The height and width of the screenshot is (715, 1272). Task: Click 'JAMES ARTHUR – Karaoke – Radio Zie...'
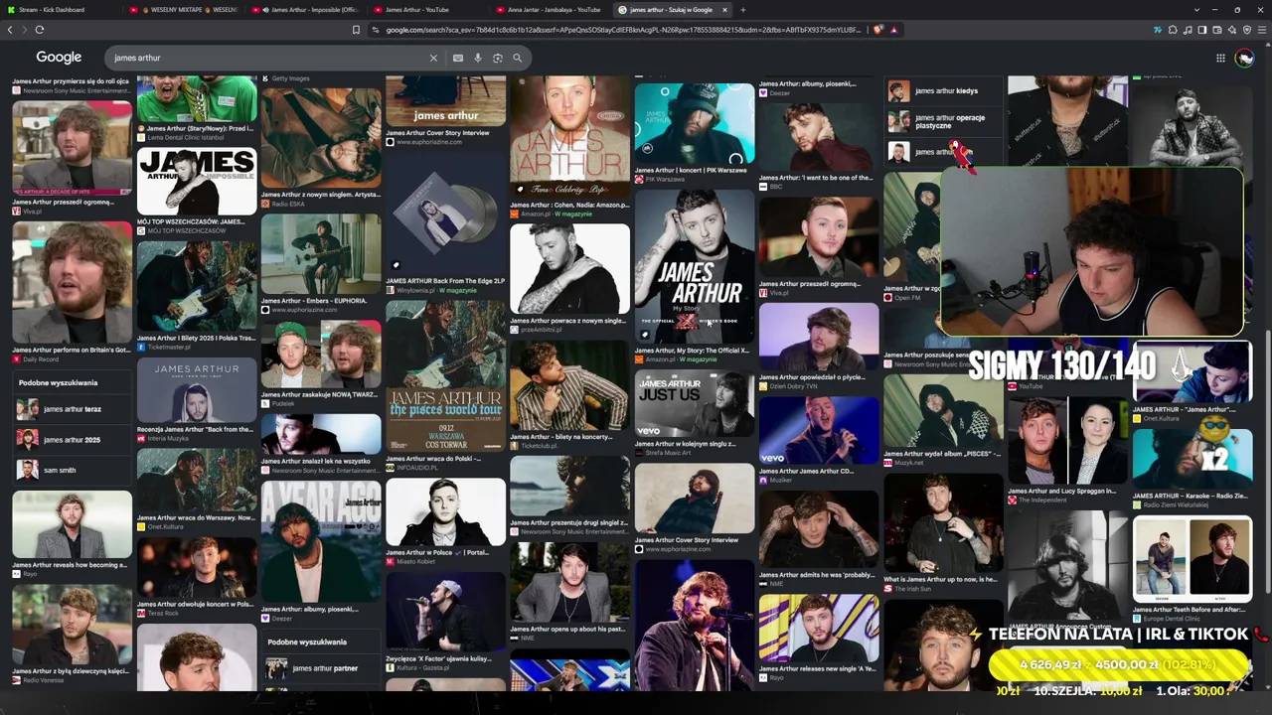point(1190,496)
